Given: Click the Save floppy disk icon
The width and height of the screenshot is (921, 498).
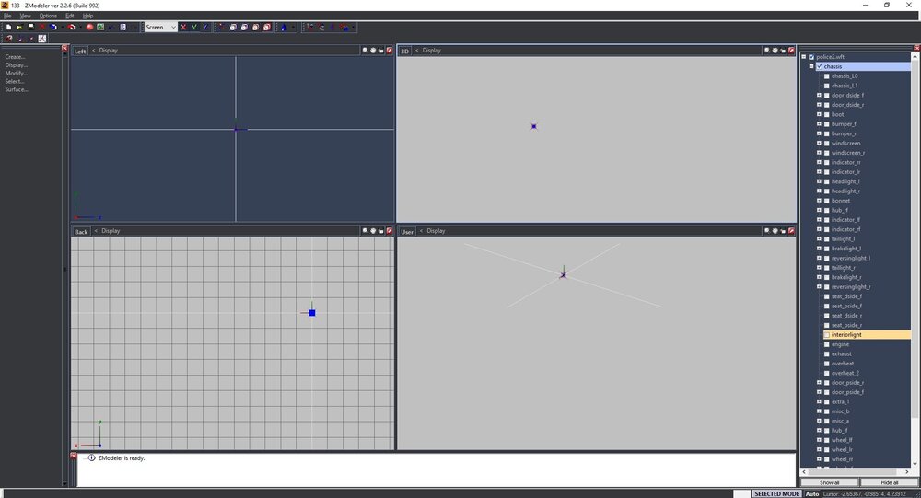Looking at the screenshot, I should click(x=31, y=27).
